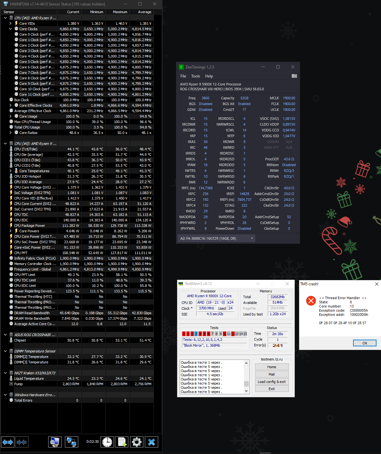Open the Tools menu in ZenTimings
Viewport: 381px width, 454px height.
[195, 76]
